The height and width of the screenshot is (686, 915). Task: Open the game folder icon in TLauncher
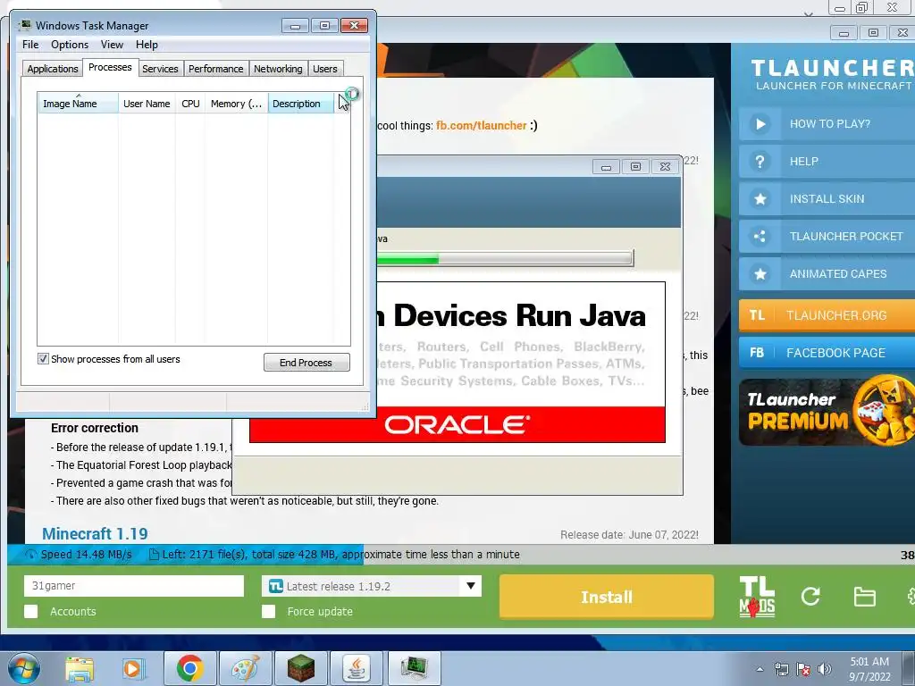(x=864, y=597)
